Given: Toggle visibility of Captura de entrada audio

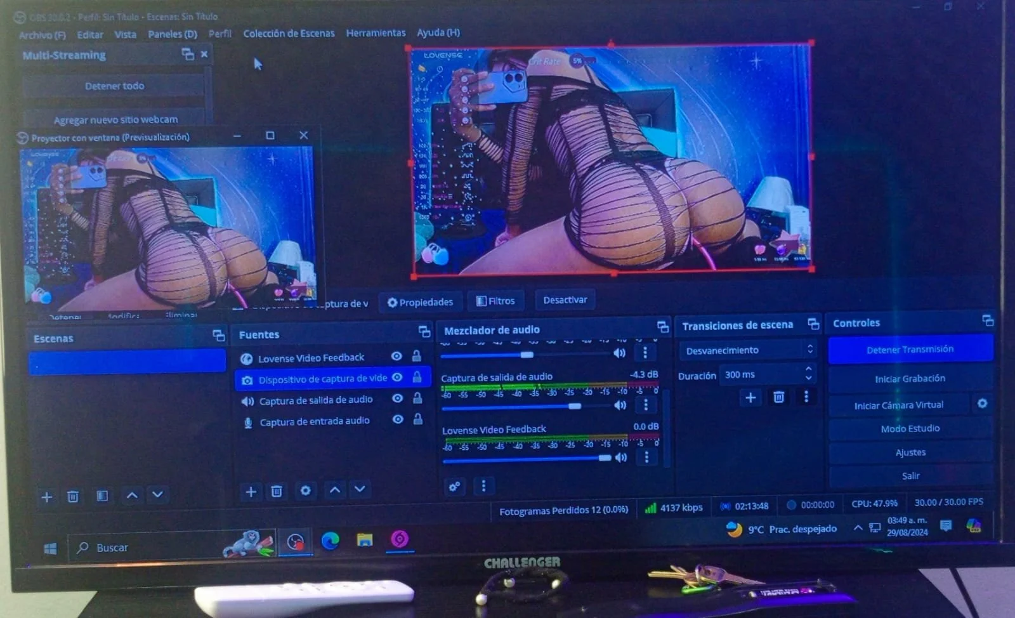Looking at the screenshot, I should point(398,419).
